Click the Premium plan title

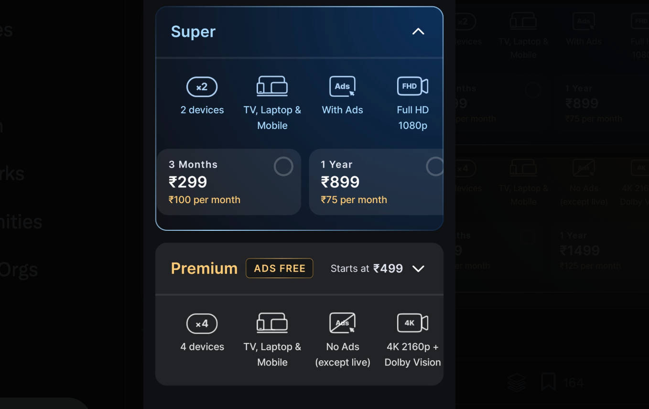click(204, 269)
